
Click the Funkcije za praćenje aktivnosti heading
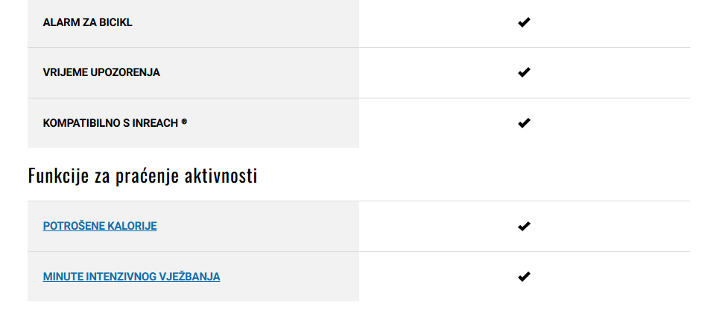[142, 176]
